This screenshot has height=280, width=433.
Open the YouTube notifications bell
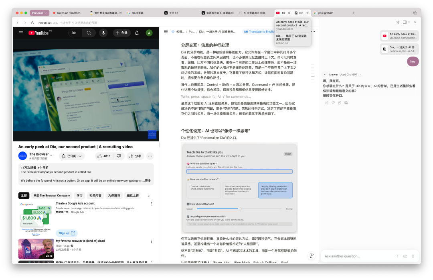pos(137,33)
